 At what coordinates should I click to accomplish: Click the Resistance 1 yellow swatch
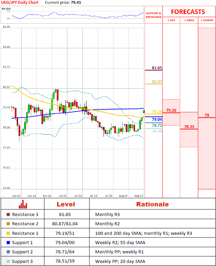click(8, 233)
